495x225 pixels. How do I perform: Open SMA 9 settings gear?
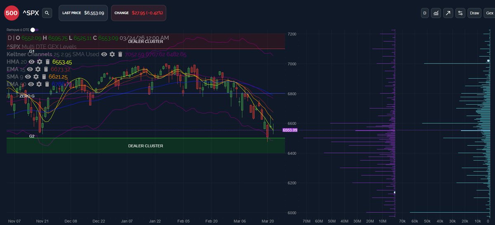tap(36, 77)
